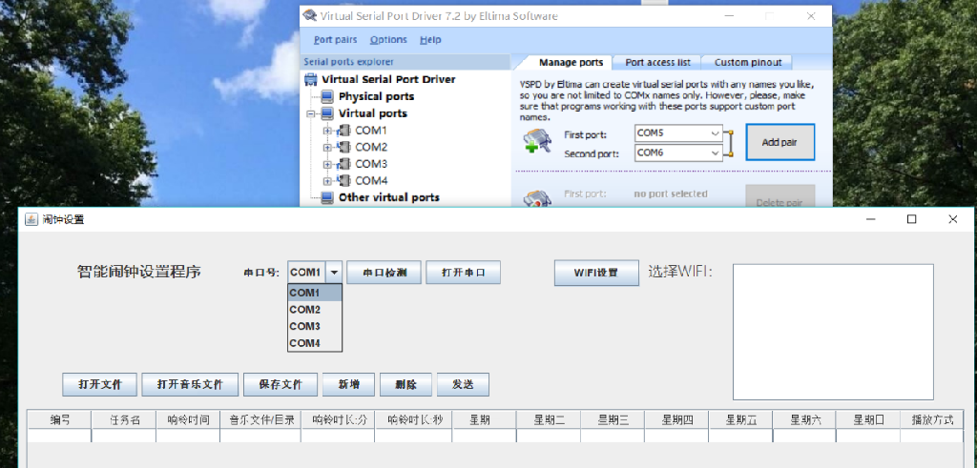Click the COM2 port icon in tree
Image resolution: width=977 pixels, height=468 pixels.
click(343, 148)
